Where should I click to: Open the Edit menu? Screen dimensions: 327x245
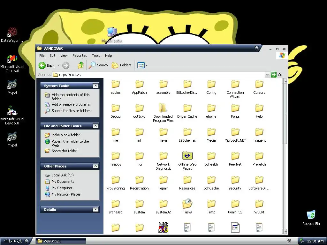click(x=52, y=56)
